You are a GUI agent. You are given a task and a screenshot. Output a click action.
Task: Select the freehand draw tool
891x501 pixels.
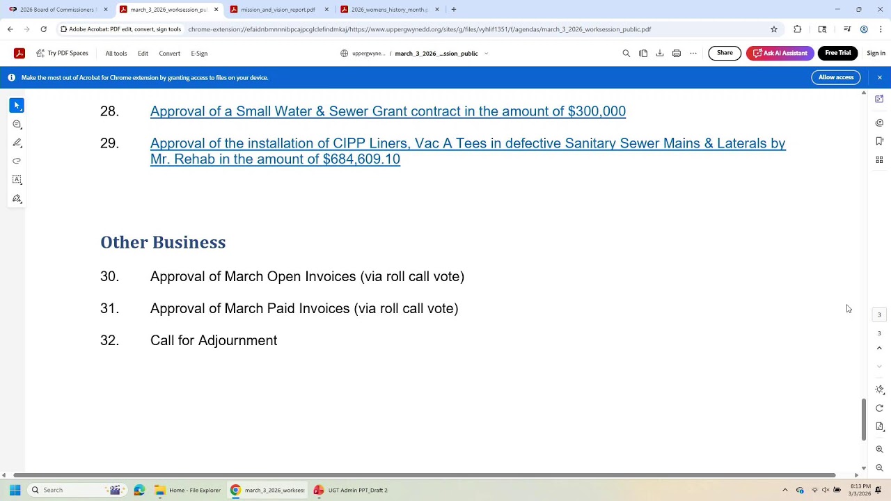tap(17, 161)
